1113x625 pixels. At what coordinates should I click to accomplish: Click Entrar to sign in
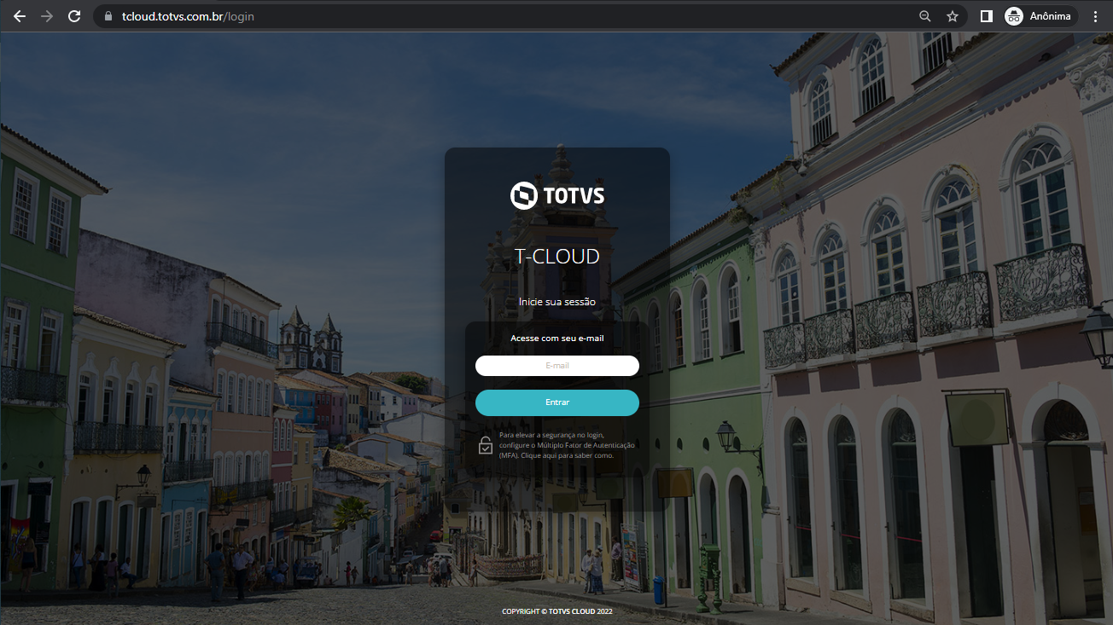click(557, 402)
